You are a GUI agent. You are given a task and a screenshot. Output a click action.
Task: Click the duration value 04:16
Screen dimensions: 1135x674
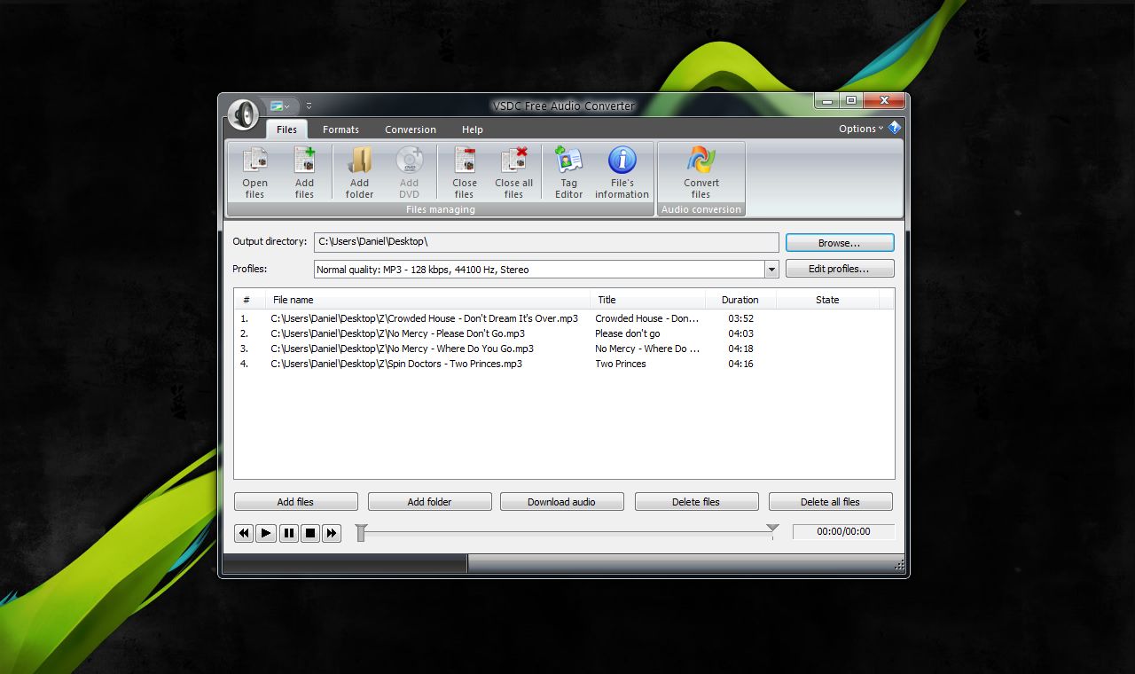click(740, 364)
